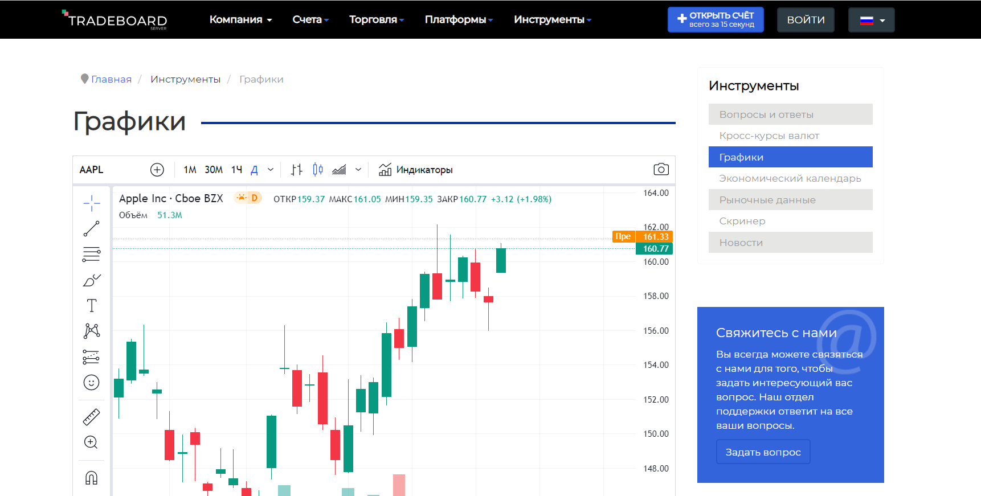This screenshot has height=496, width=981.
Task: Click the Инструменты breadcrumb link
Action: tap(185, 79)
